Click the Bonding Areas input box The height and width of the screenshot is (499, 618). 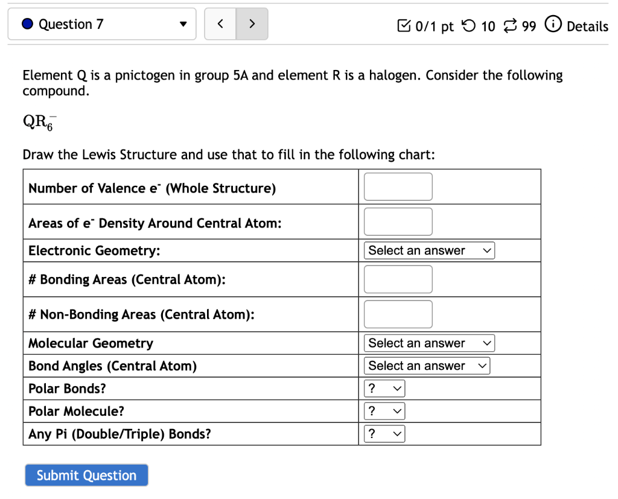click(397, 279)
